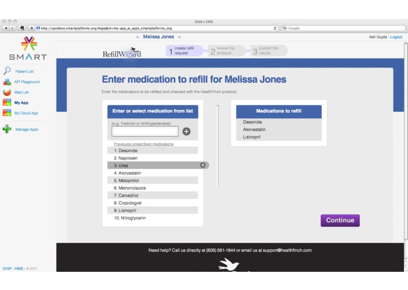Click the Med List pill icon

[x=7, y=92]
